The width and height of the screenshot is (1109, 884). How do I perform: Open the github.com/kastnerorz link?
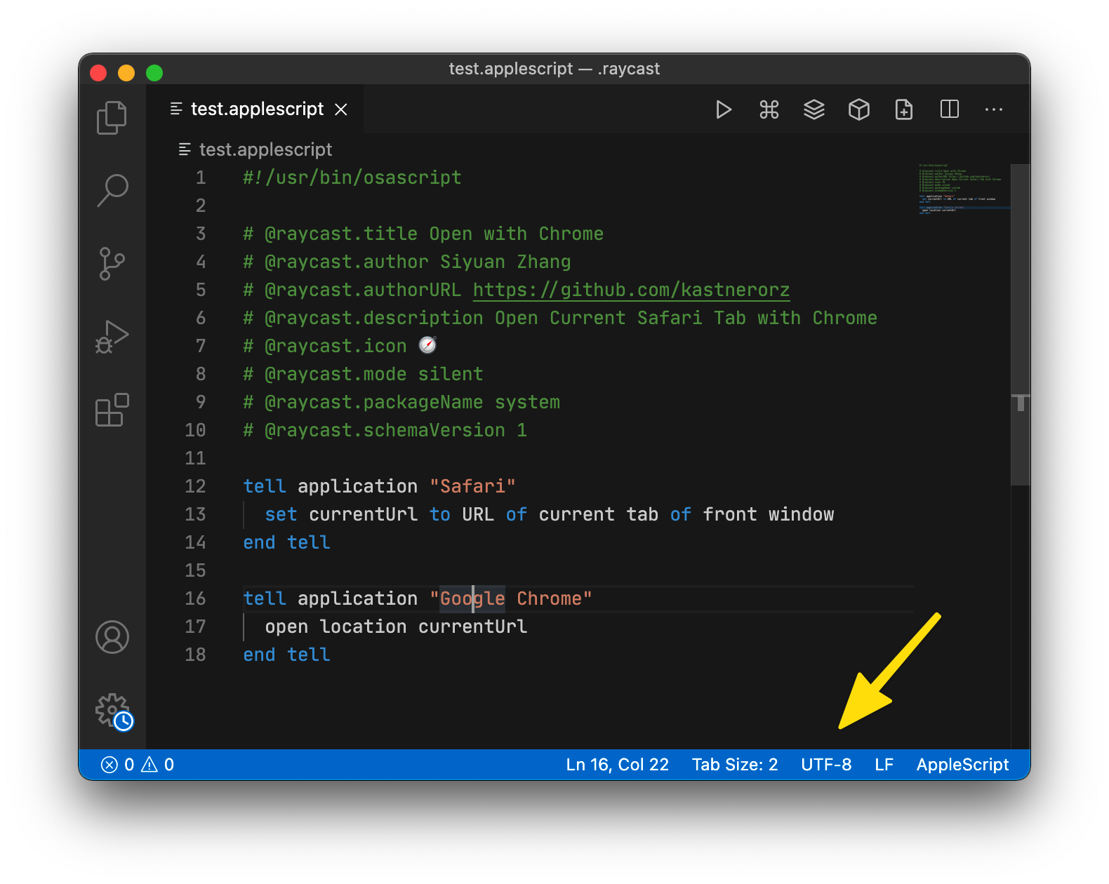tap(631, 290)
